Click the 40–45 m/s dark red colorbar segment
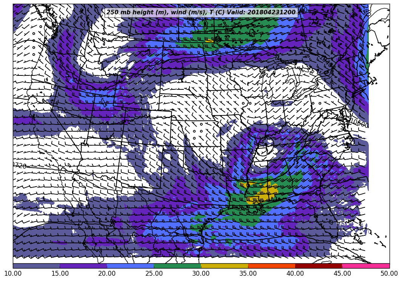402x281 pixels. coord(319,266)
